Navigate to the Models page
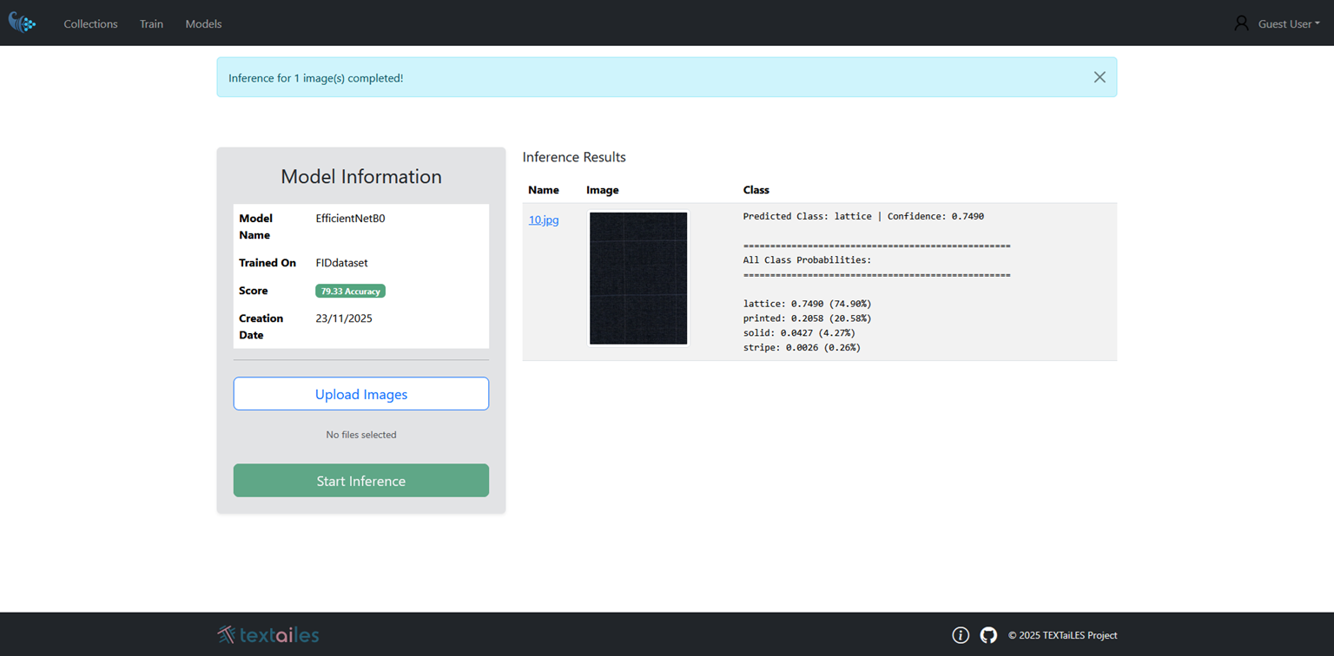Image resolution: width=1334 pixels, height=656 pixels. point(203,24)
